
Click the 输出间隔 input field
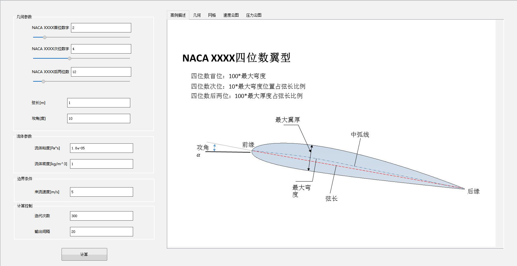click(101, 232)
